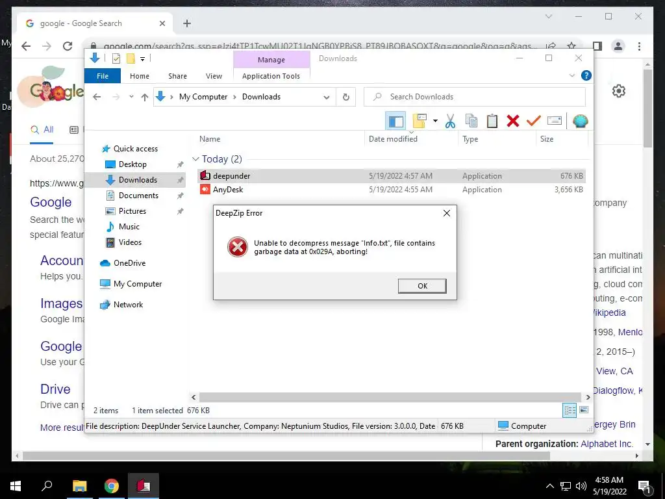Click the red error icon in dialog
Image resolution: width=665 pixels, height=499 pixels.
[238, 247]
